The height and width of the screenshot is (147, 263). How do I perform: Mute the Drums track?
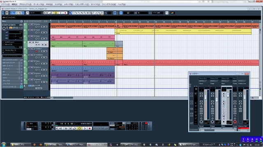[x=30, y=24]
